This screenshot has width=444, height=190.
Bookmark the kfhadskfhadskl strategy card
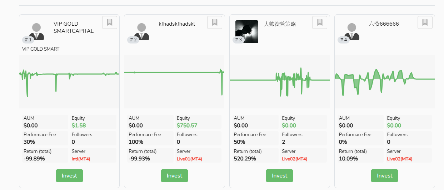coord(215,22)
